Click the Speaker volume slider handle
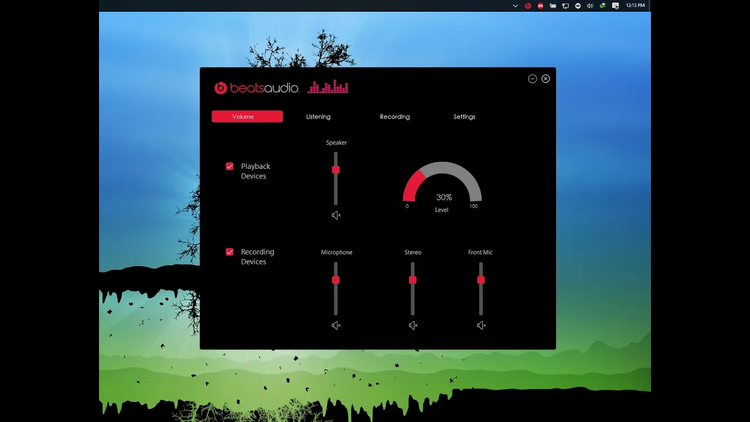This screenshot has width=750, height=422. [x=336, y=170]
